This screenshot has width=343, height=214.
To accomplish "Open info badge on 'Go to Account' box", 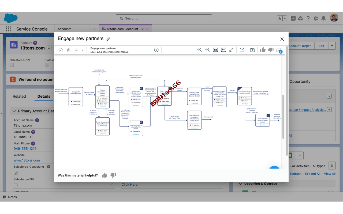I will [x=141, y=122].
